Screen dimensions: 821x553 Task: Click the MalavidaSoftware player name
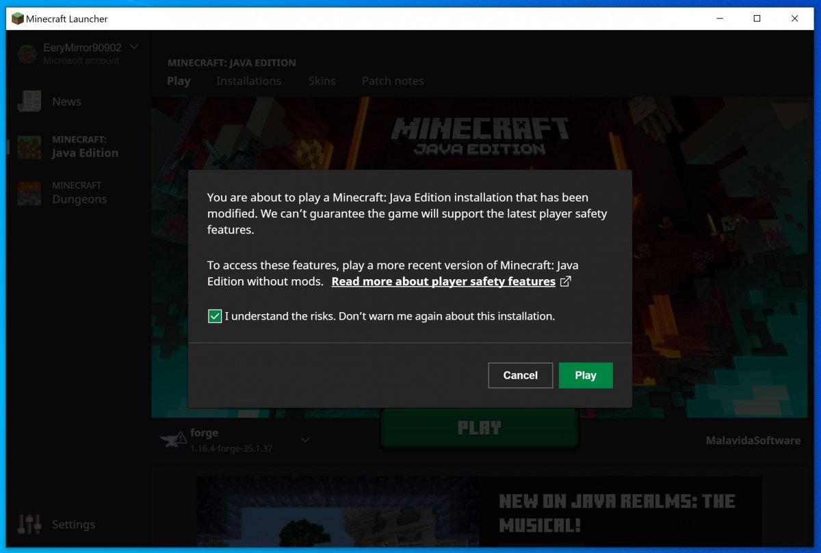tap(753, 440)
